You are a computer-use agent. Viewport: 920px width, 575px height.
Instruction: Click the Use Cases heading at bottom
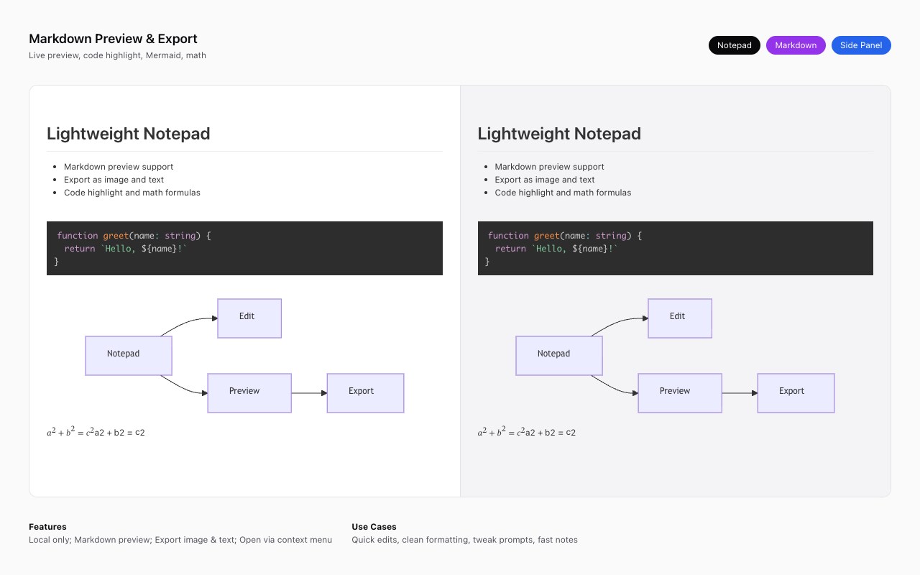(x=374, y=527)
